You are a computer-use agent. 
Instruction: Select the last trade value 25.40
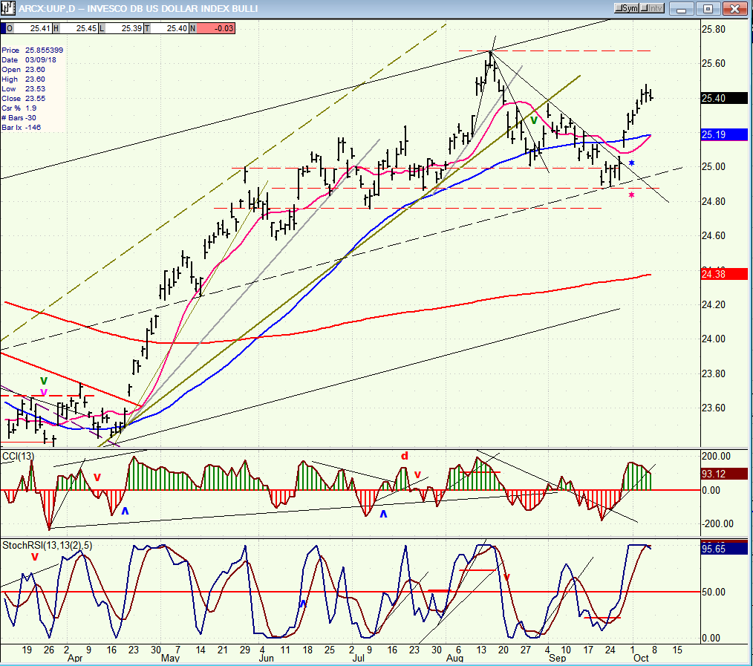click(170, 28)
